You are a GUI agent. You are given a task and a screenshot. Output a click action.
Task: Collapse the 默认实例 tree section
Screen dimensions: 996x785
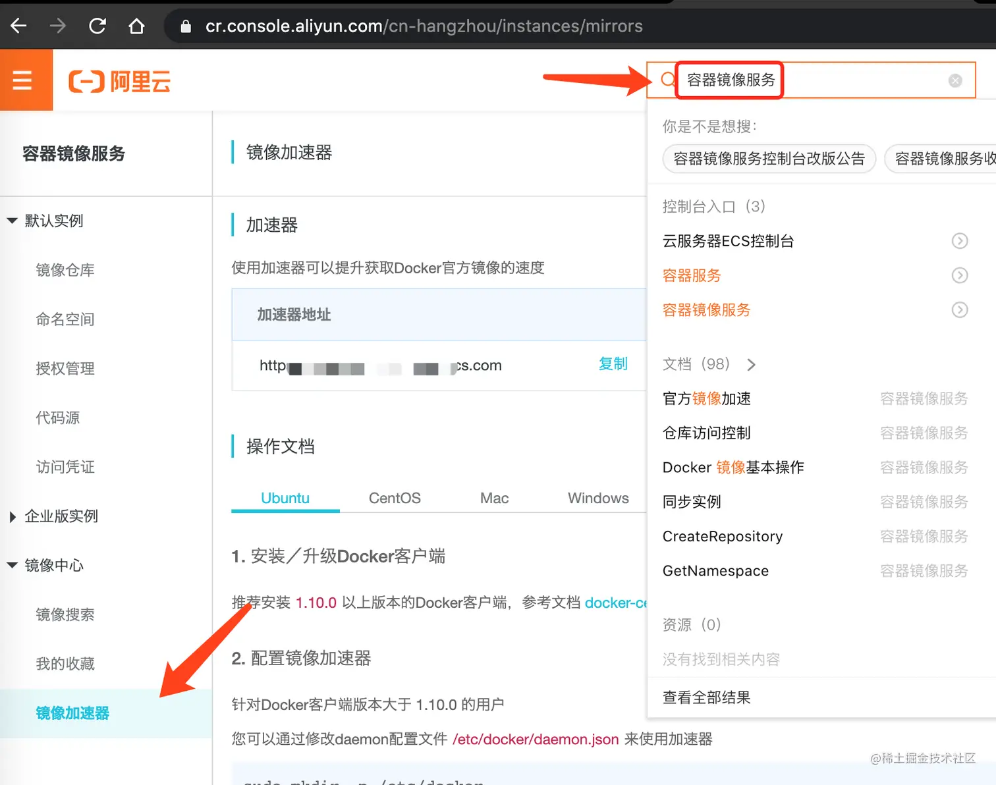[x=12, y=221]
